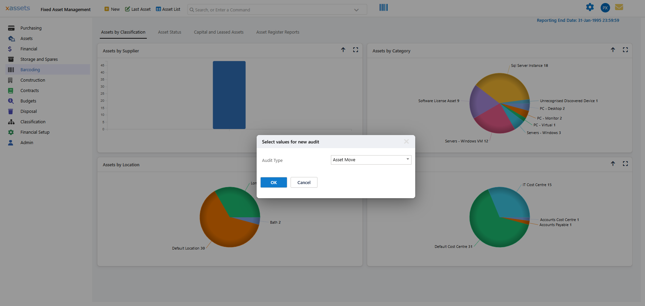The width and height of the screenshot is (645, 306).
Task: Click the upload arrow on Assets by Category panel
Action: click(x=613, y=50)
